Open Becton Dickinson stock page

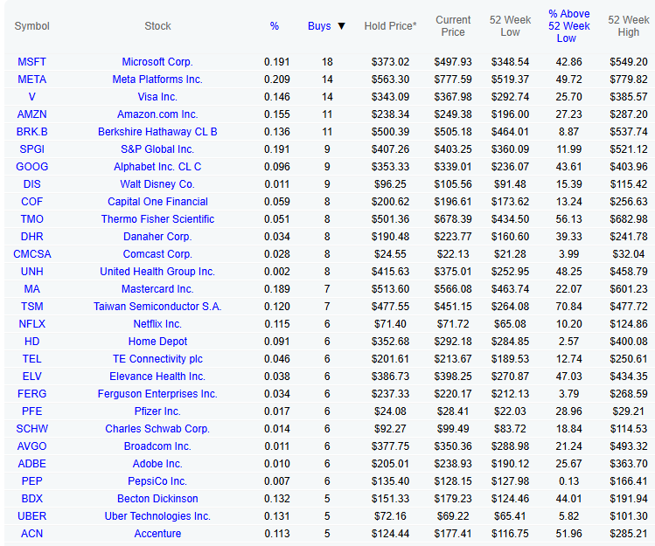pos(157,499)
